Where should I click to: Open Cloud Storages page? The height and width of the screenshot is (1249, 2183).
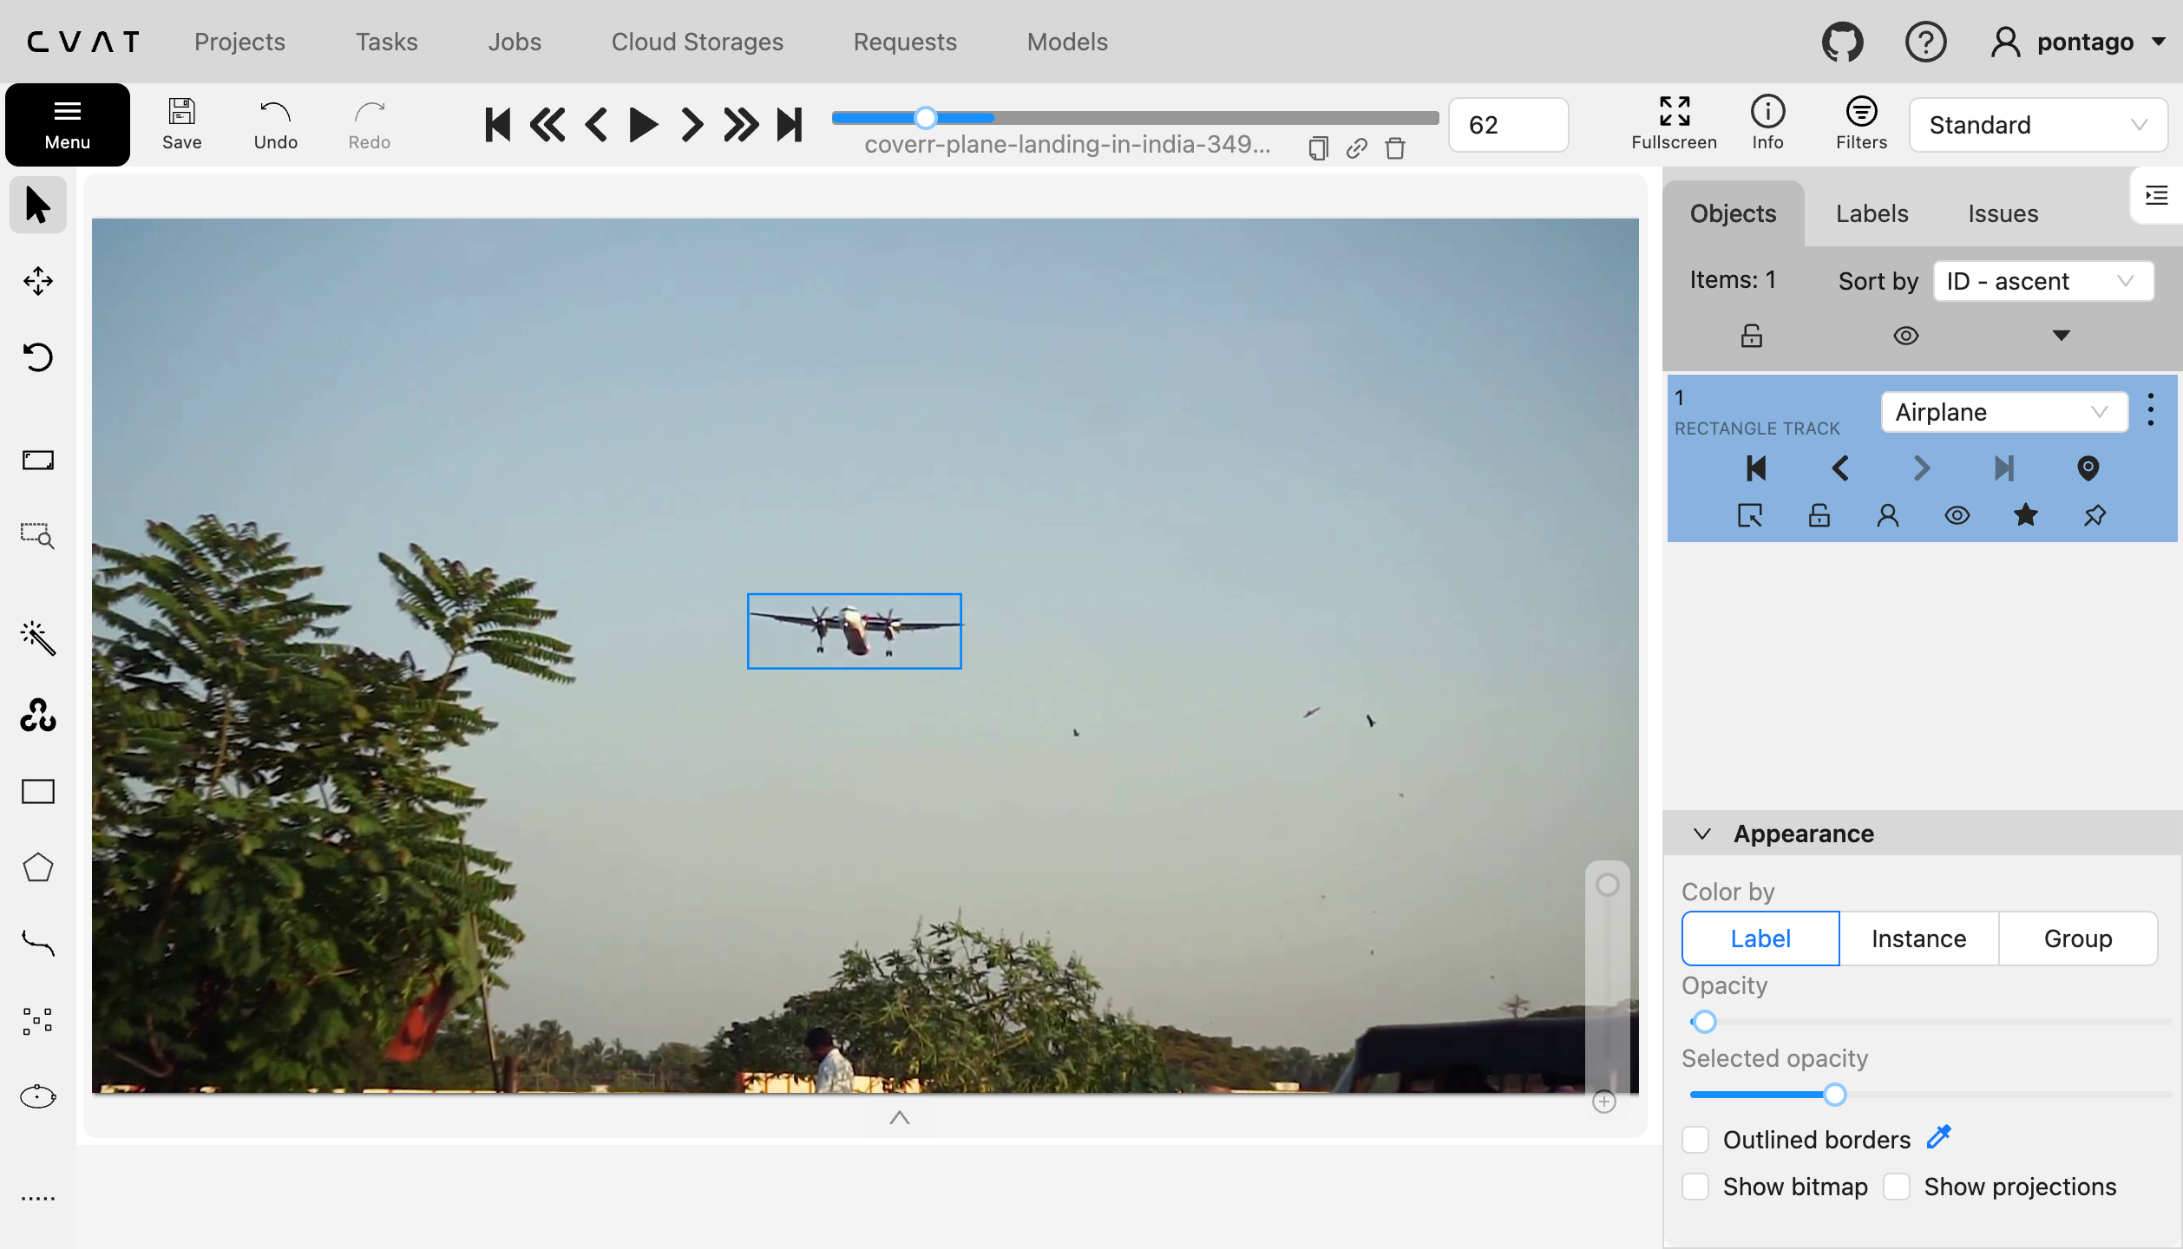coord(697,42)
